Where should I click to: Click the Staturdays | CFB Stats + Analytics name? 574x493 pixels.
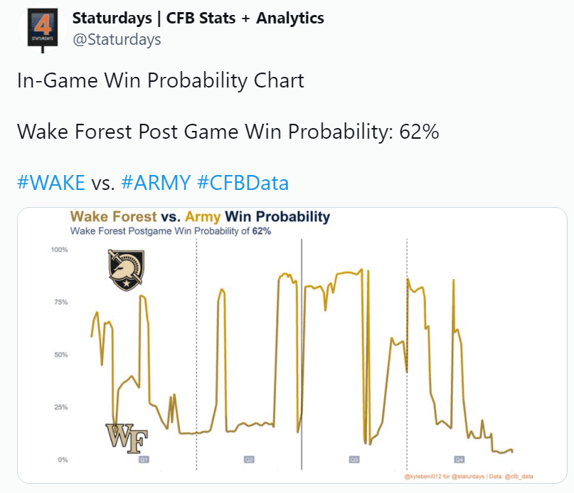pyautogui.click(x=198, y=18)
